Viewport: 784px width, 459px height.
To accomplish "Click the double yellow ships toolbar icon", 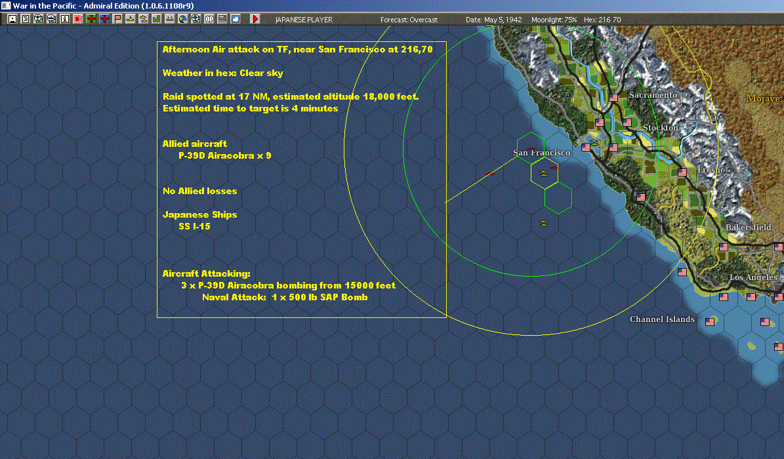I will 144,19.
